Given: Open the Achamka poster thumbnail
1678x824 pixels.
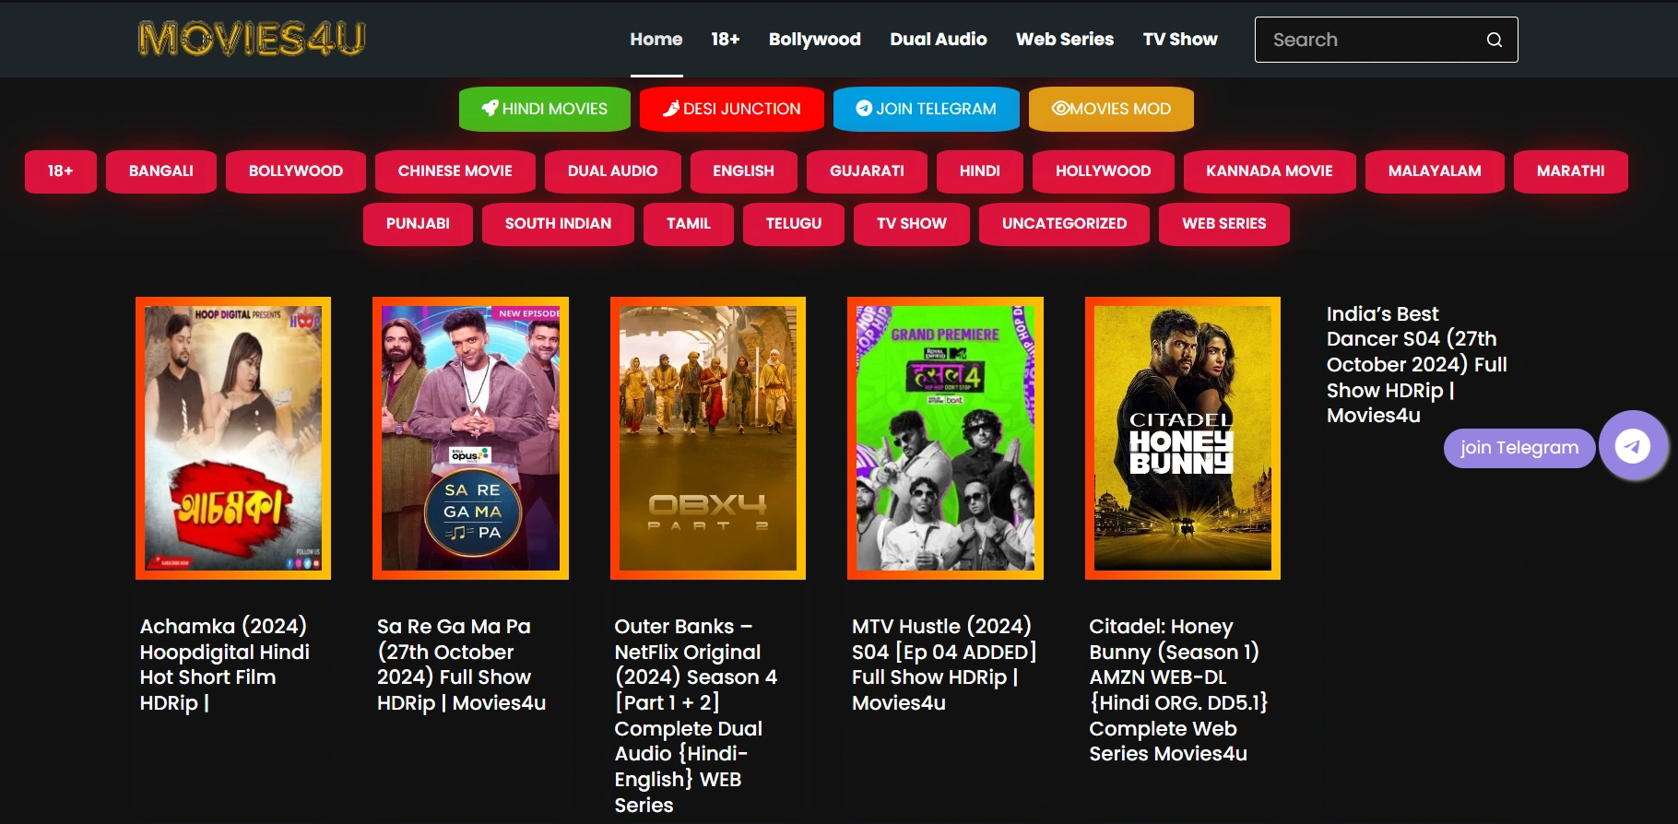Looking at the screenshot, I should 233,438.
